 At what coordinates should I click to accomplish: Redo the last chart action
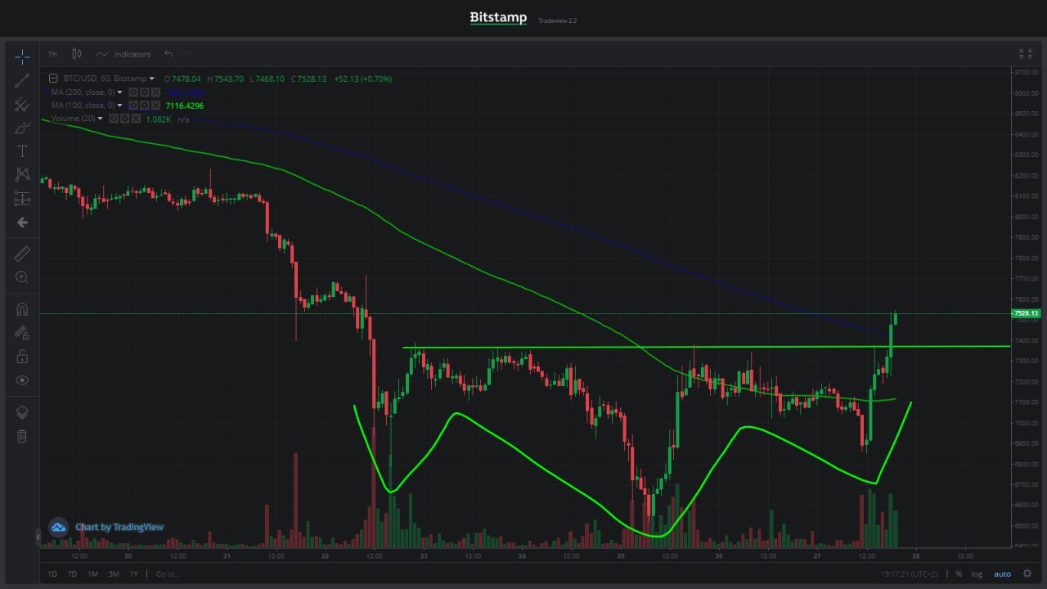click(188, 54)
